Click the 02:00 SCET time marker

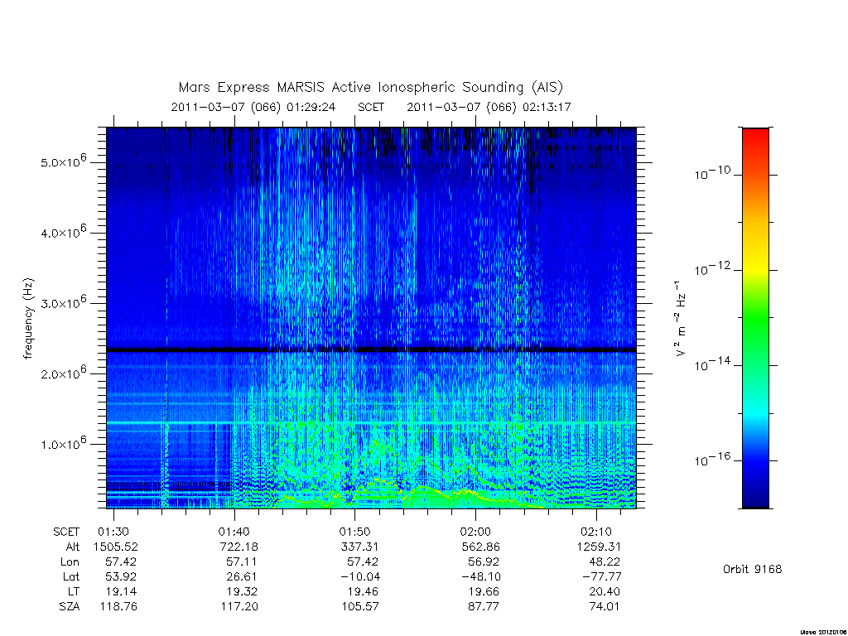coord(475,532)
